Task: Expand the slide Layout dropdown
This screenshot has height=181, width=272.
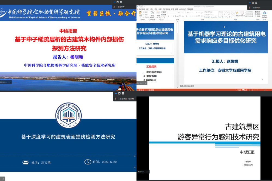Action: tap(164, 12)
